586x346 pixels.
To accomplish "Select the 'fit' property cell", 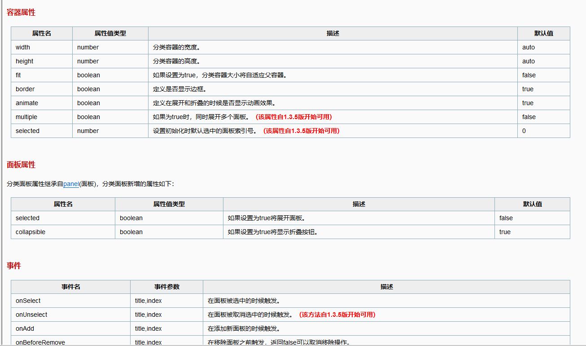I will [42, 75].
